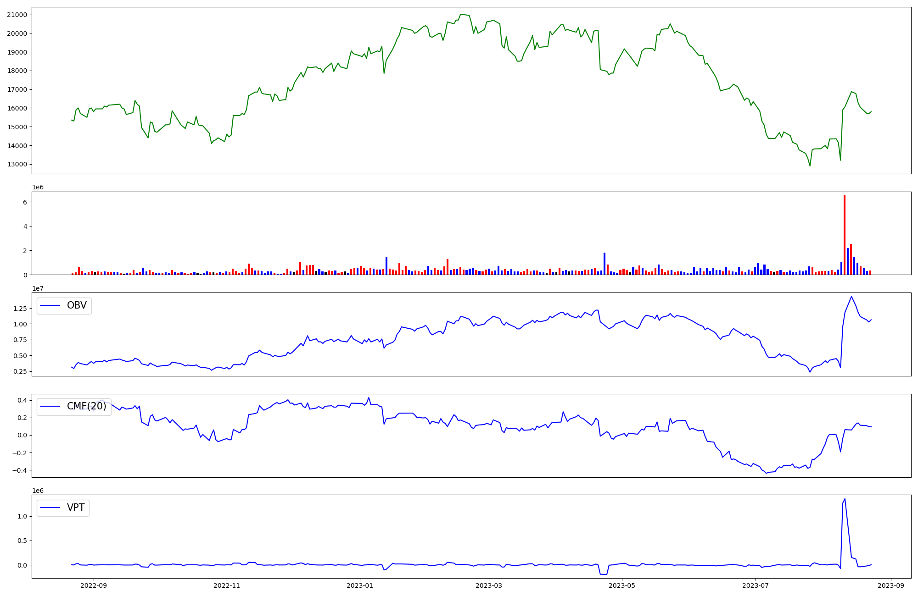Image resolution: width=918 pixels, height=596 pixels.
Task: Click the 6 tick label on volume axis
Action: click(24, 202)
